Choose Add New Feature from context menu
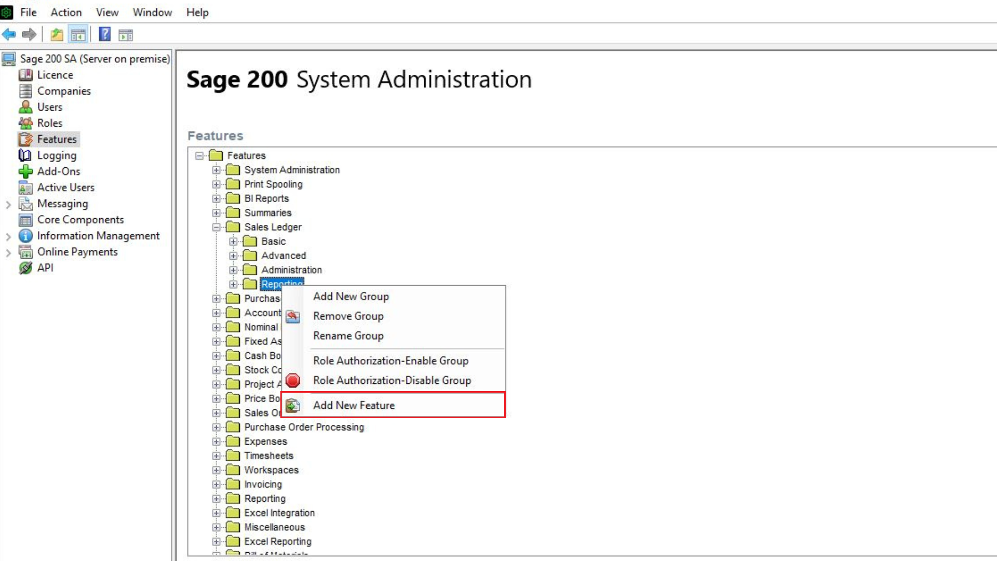This screenshot has height=561, width=997. click(x=354, y=405)
